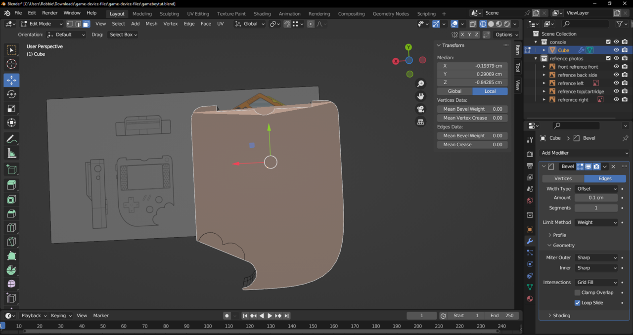
Task: Open Modifier properties wrench tab
Action: click(530, 241)
